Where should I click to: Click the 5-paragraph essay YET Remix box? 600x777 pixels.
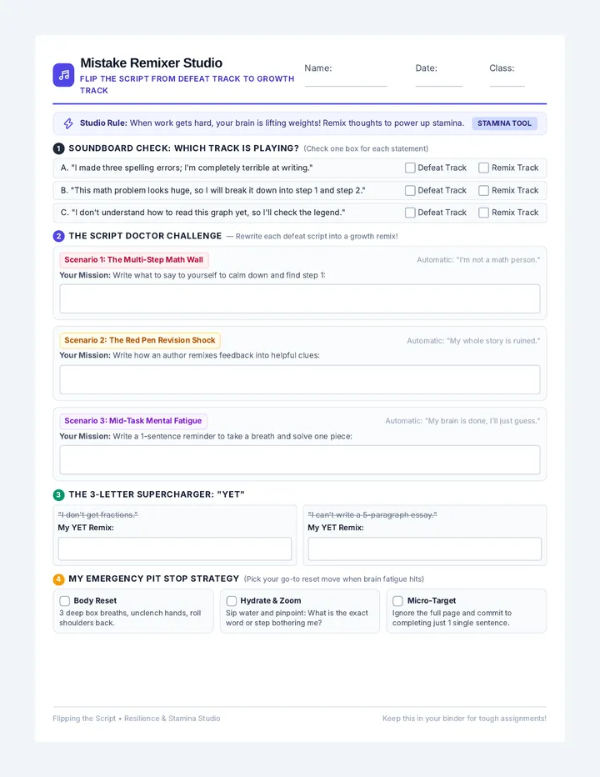425,549
